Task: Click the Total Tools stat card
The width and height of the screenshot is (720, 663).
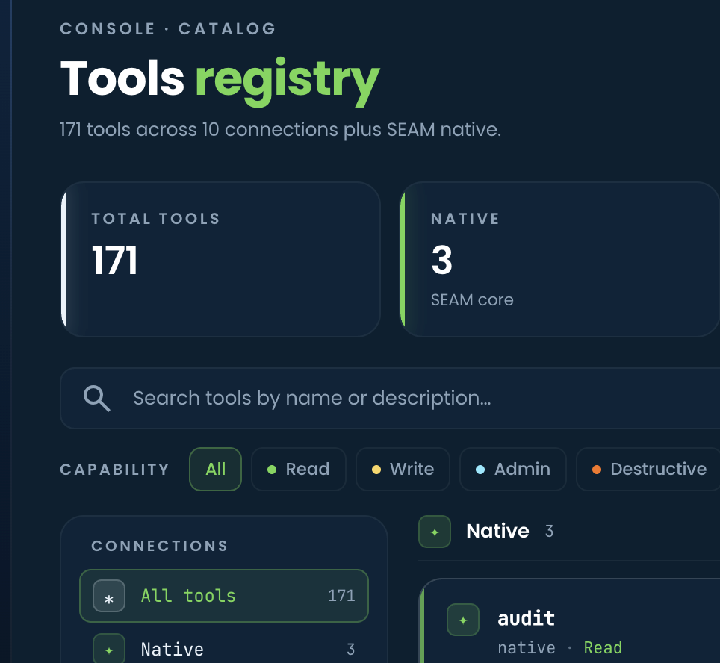Action: pos(221,259)
